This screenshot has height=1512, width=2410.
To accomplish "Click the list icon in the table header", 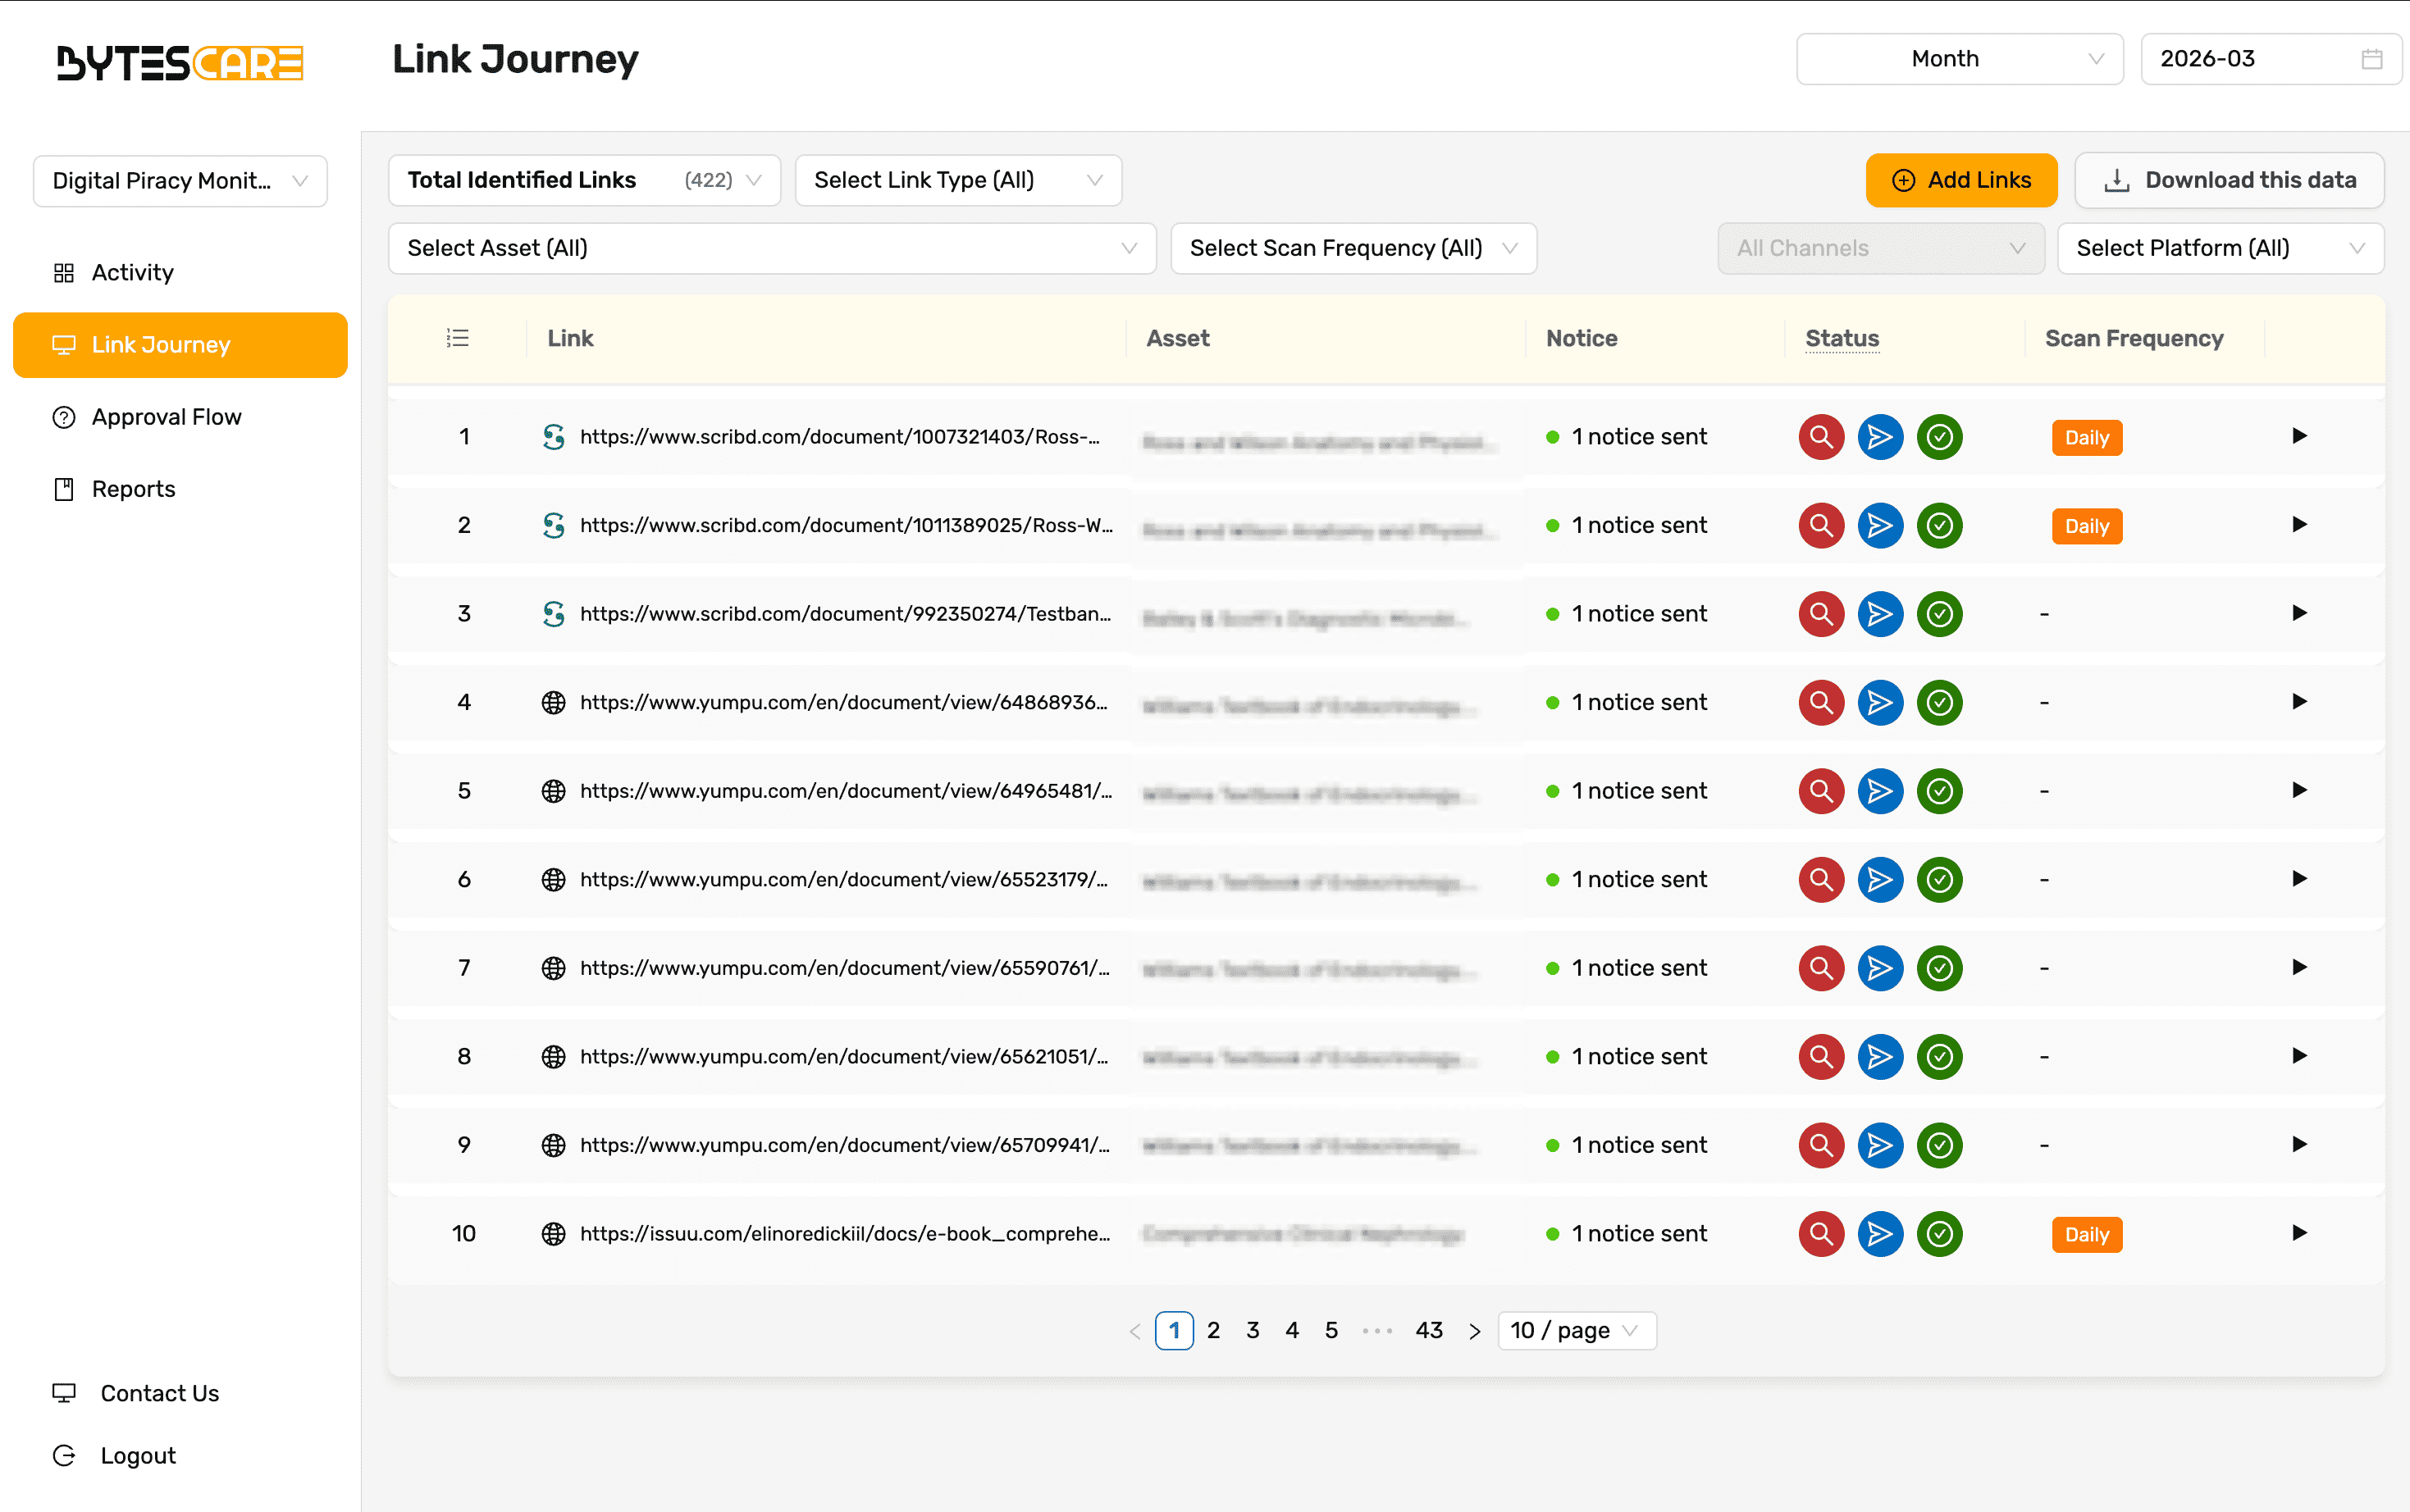I will (x=457, y=338).
